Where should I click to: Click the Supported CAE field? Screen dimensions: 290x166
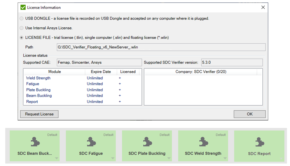99,62
